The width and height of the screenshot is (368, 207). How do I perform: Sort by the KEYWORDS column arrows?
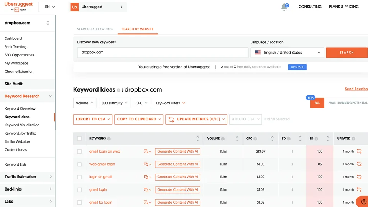(x=198, y=138)
